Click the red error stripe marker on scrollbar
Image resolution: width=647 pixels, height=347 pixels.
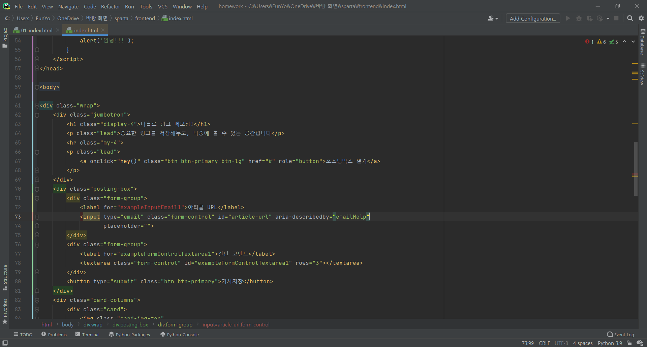tap(635, 174)
